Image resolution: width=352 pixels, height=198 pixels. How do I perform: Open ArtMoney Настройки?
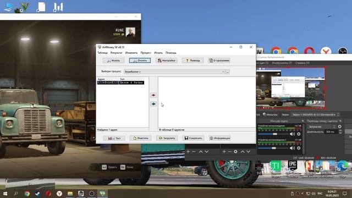pyautogui.click(x=166, y=61)
